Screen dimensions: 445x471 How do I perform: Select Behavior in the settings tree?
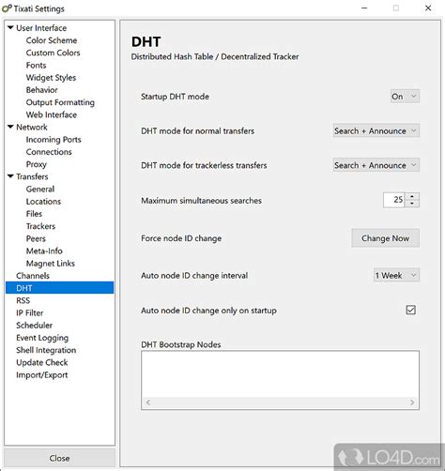point(41,90)
